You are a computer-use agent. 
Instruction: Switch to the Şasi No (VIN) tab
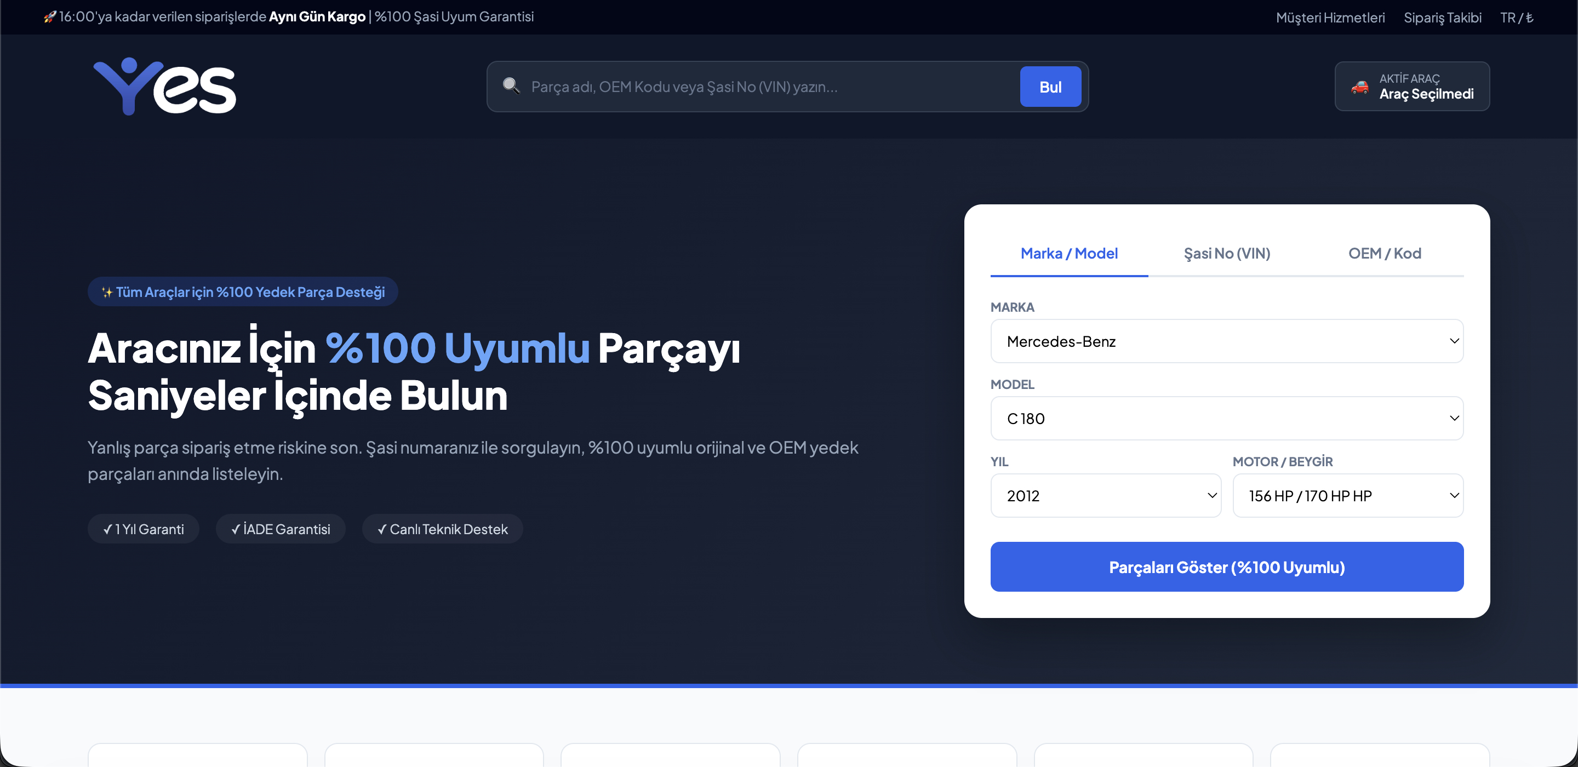click(x=1226, y=254)
